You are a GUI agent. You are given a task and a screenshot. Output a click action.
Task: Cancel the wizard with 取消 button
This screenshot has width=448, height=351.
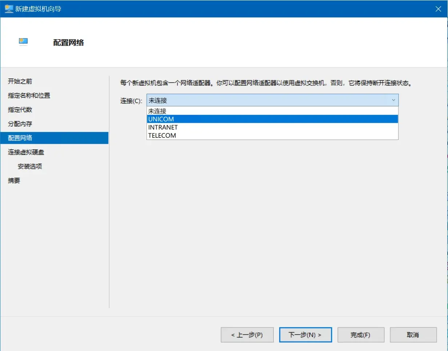pos(413,335)
